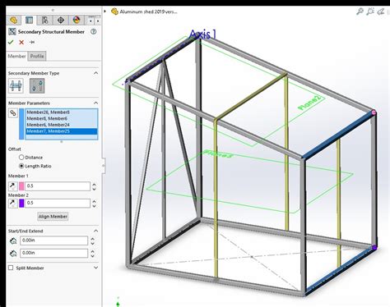Collapse the Start/End Extend section
Viewport: 390px width, 307px height.
tap(95, 231)
